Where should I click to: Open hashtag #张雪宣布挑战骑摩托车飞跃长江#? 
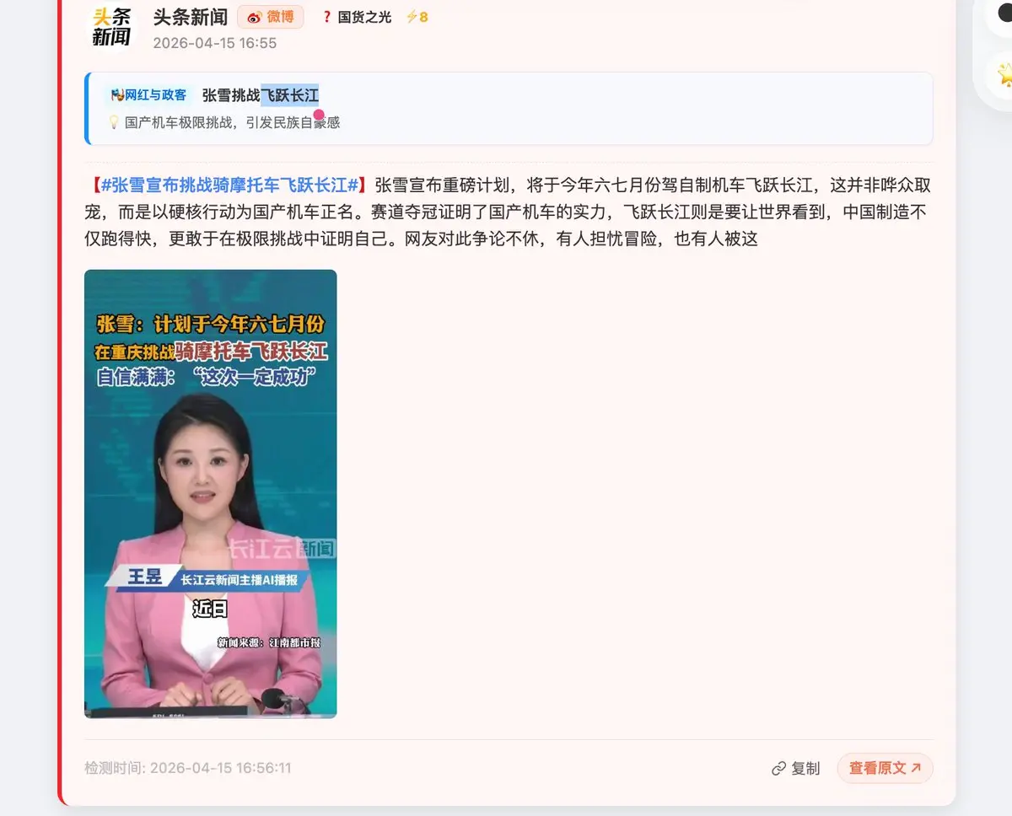click(x=231, y=185)
